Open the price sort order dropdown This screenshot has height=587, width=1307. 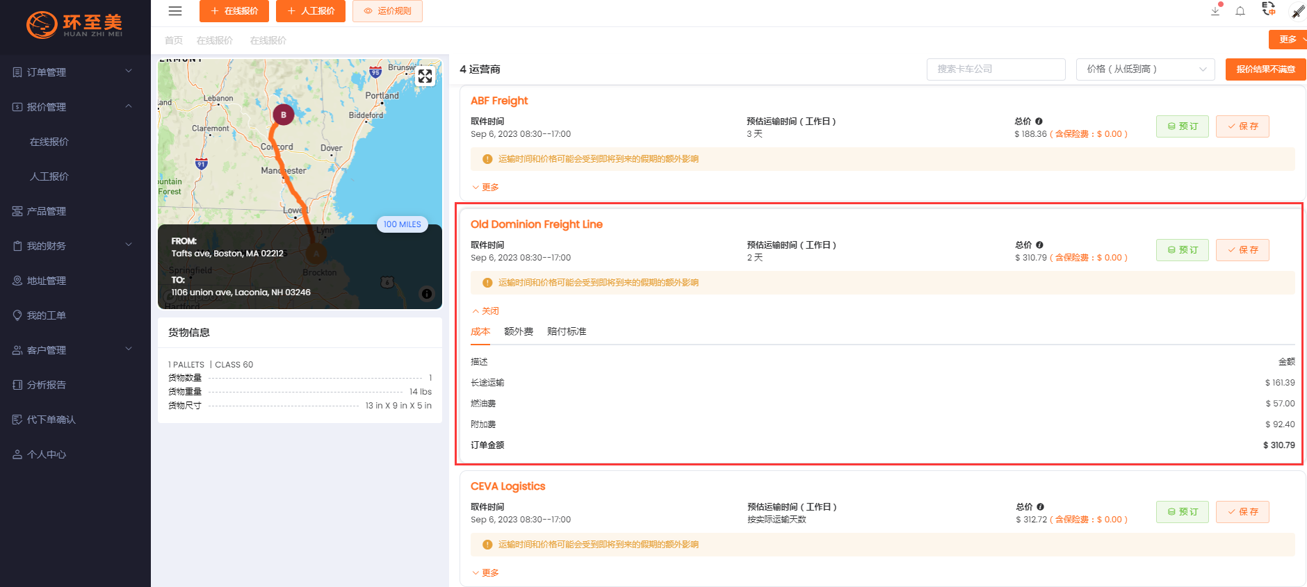point(1145,69)
